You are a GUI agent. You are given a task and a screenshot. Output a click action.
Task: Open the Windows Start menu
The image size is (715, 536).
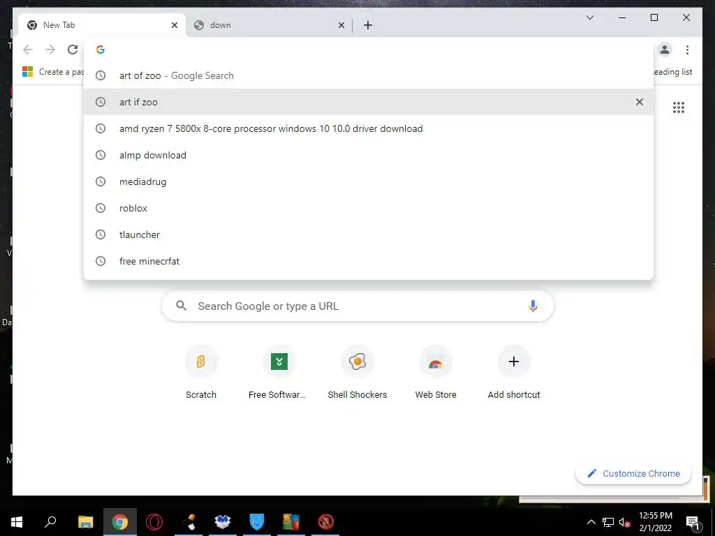17,522
